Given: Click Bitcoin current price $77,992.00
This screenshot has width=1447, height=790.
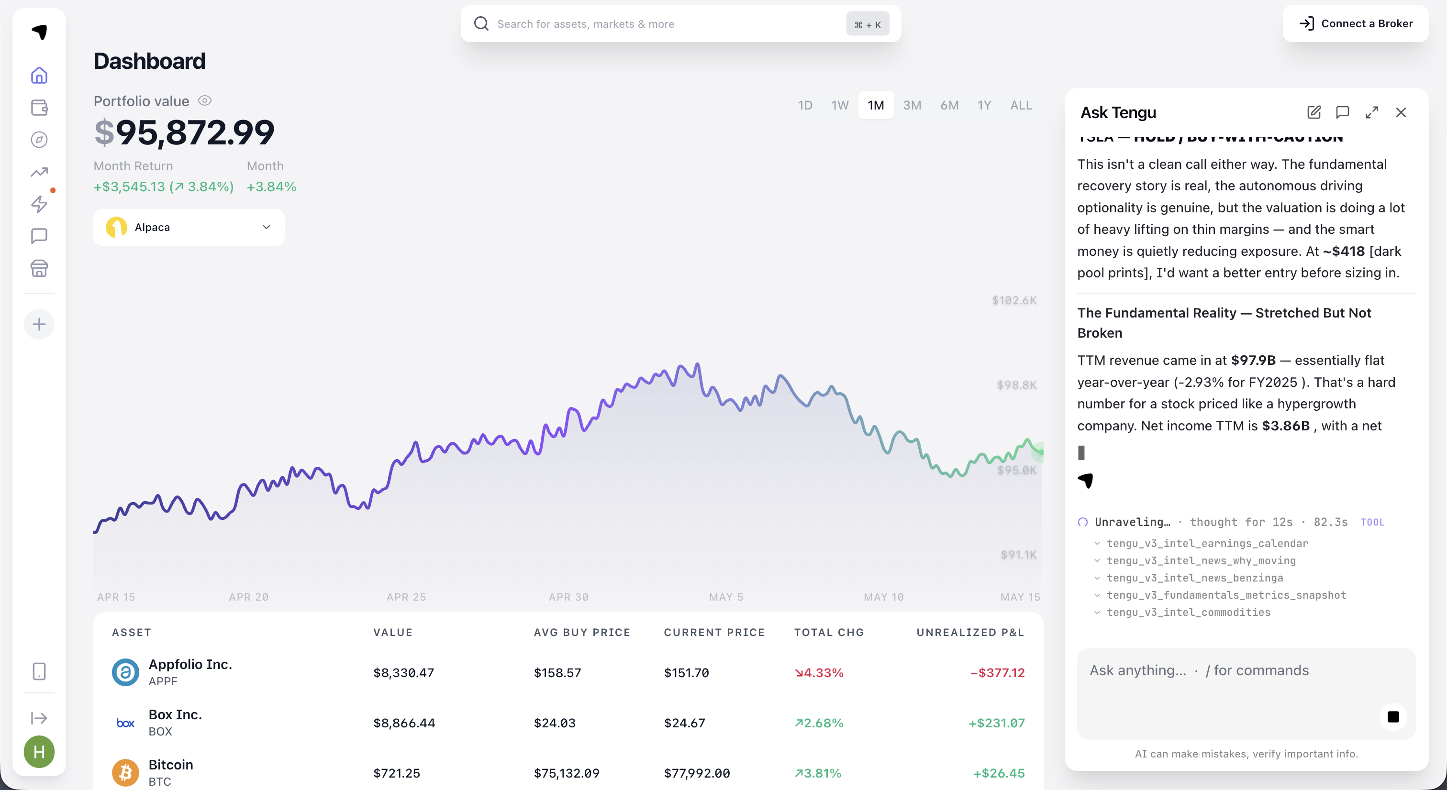Looking at the screenshot, I should (697, 774).
